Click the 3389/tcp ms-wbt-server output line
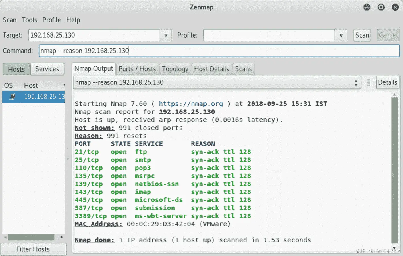 coord(163,216)
